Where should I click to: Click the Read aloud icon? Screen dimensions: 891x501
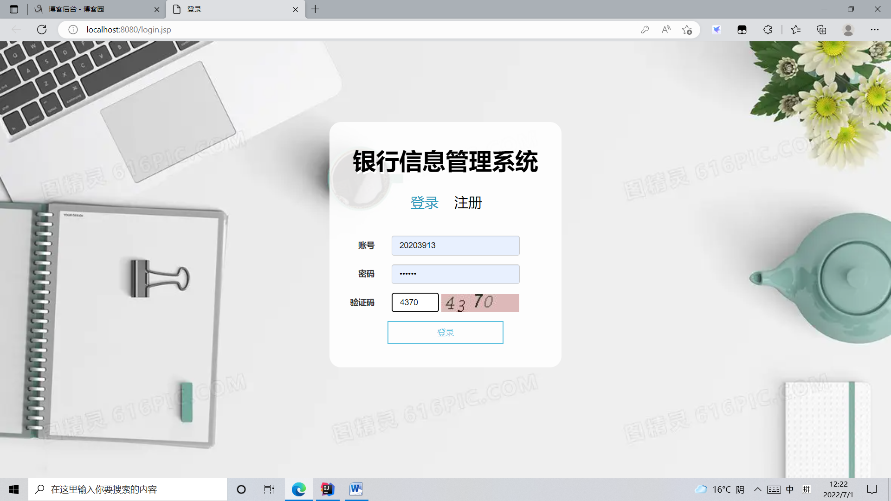pyautogui.click(x=666, y=30)
